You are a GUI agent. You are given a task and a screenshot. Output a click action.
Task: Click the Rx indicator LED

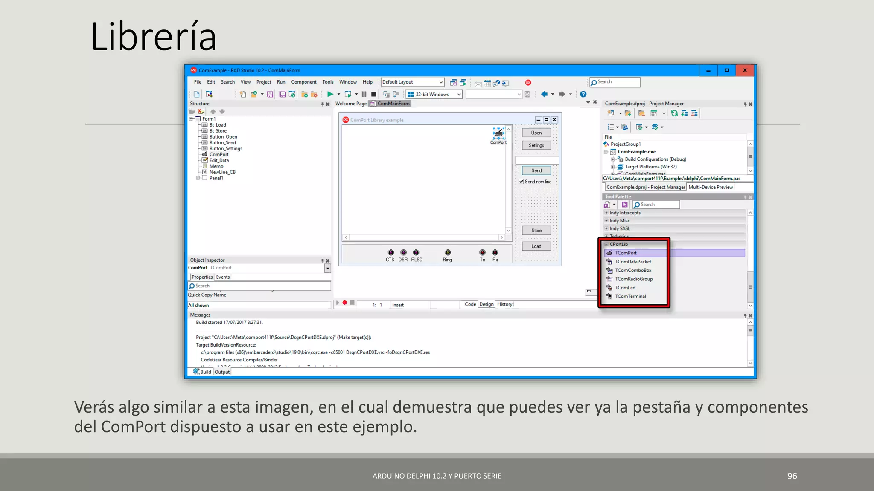pyautogui.click(x=495, y=253)
